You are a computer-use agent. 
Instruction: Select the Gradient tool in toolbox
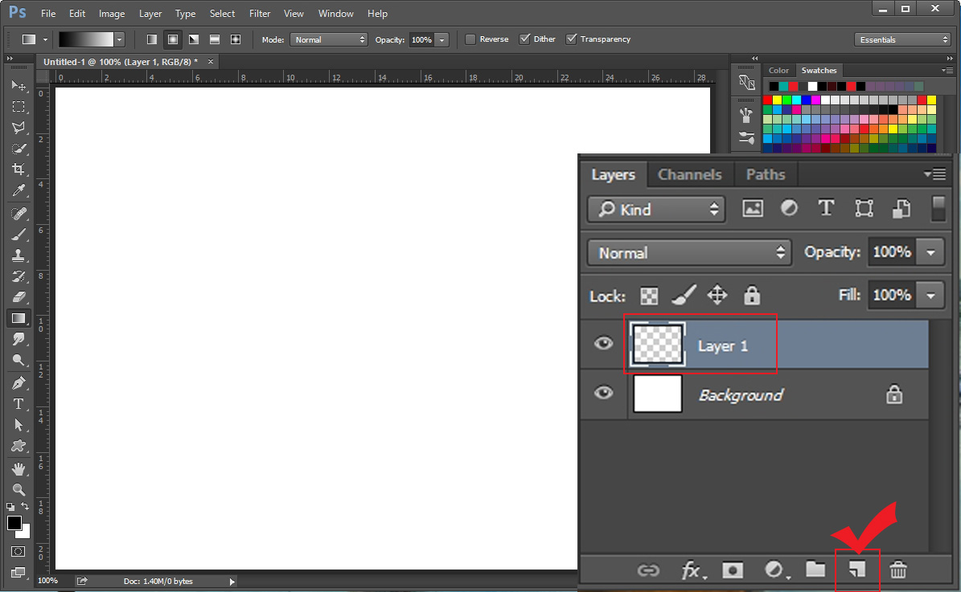[18, 318]
